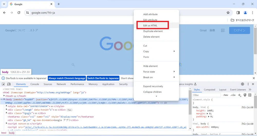Switch to the Console tab
Viewport: 257px width, 136px height.
tap(35, 84)
